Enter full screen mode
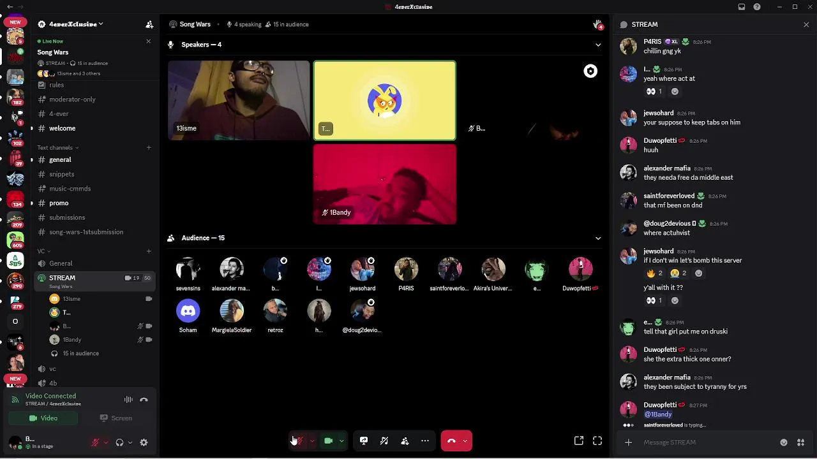The width and height of the screenshot is (817, 459). 597,441
